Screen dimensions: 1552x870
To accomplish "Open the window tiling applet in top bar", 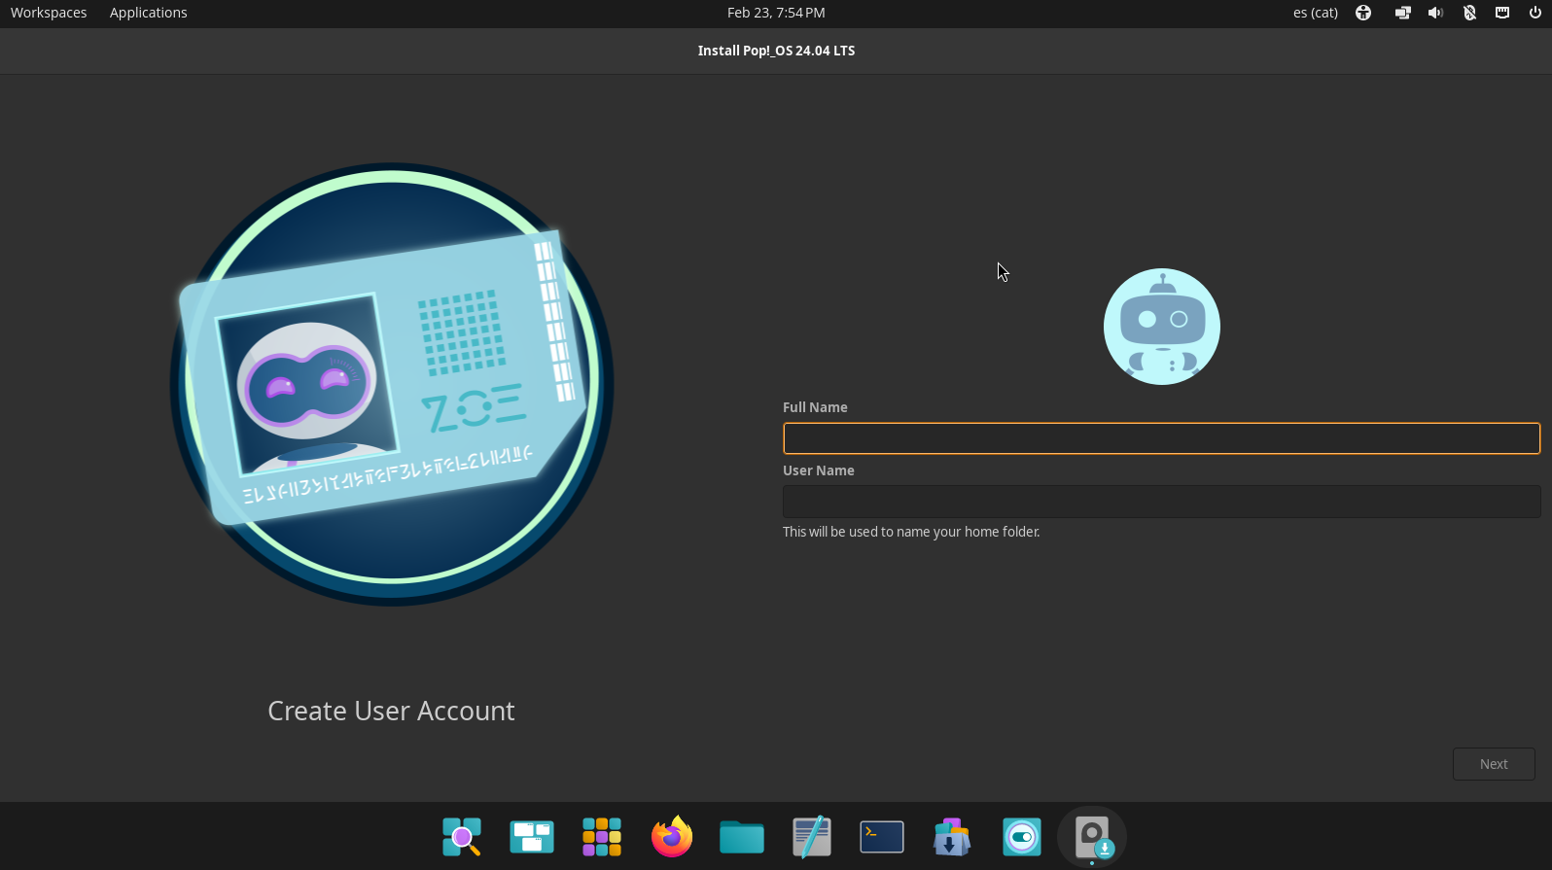I will point(1402,13).
